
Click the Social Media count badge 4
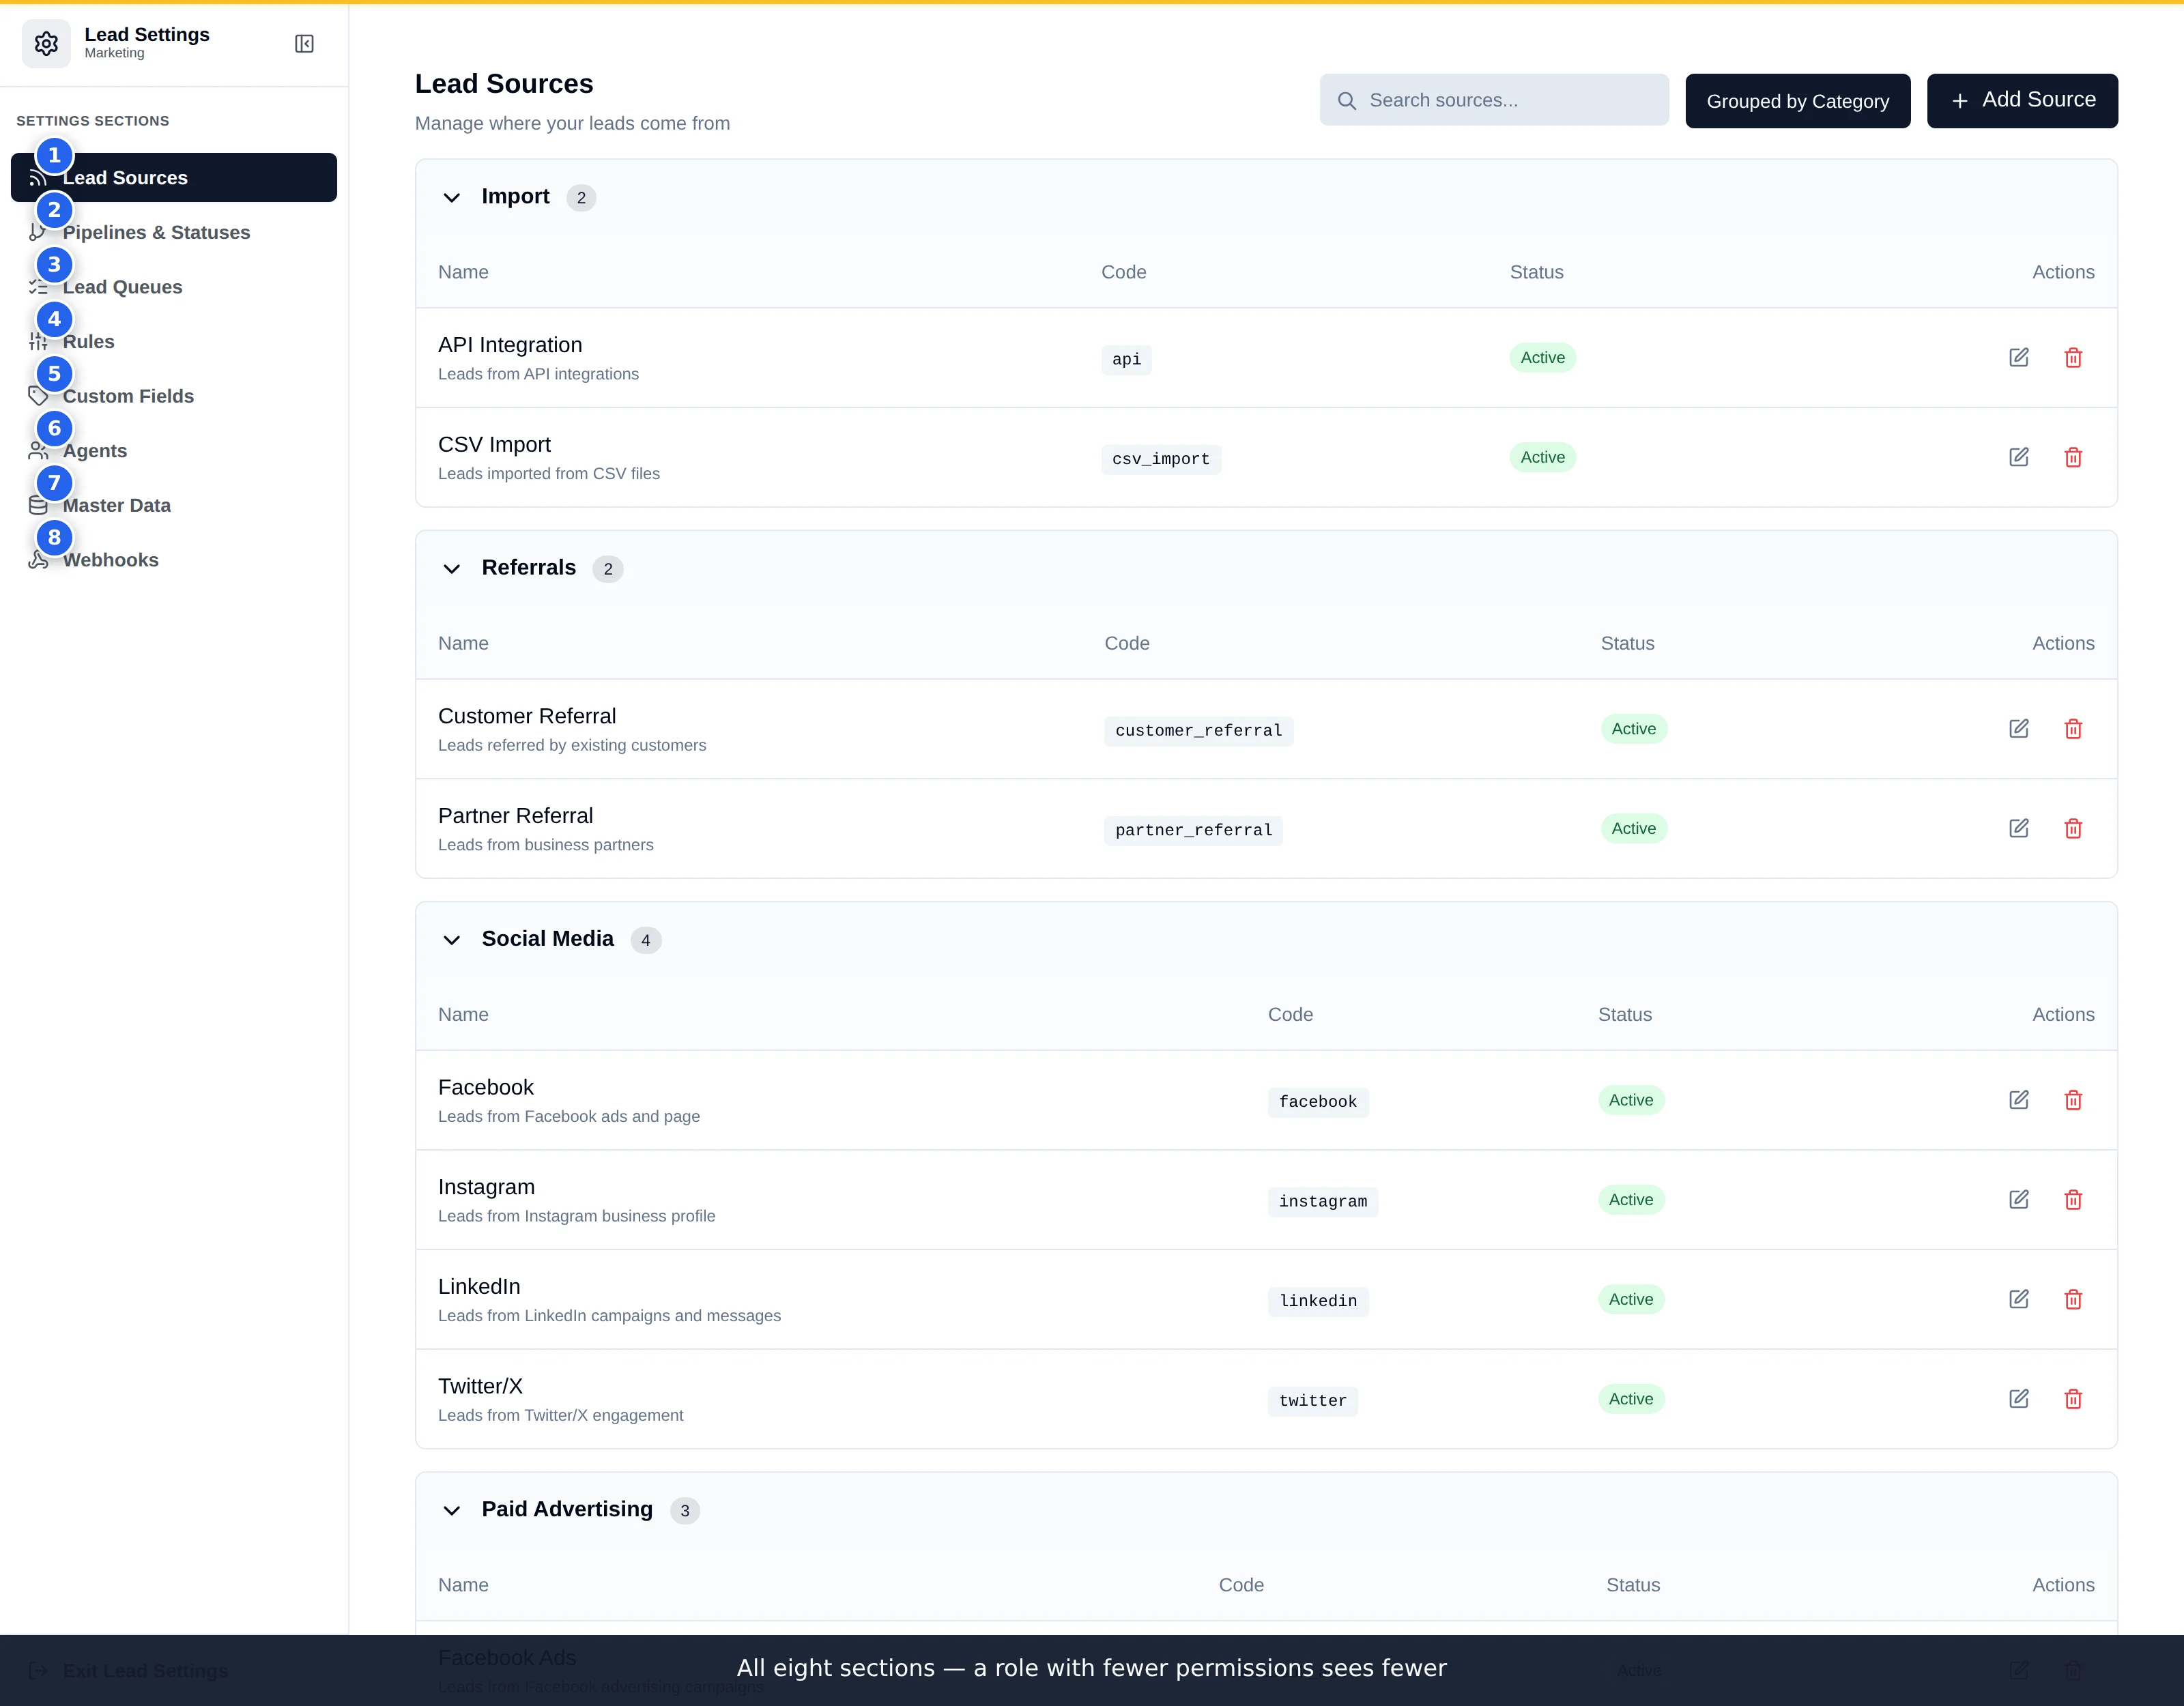tap(646, 940)
